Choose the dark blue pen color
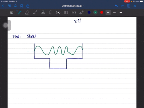The image size is (144, 108). 89,12
